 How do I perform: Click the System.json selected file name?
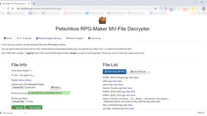(30, 87)
